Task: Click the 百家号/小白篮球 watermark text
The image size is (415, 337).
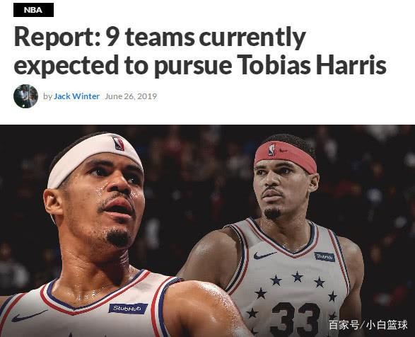Action: point(368,325)
